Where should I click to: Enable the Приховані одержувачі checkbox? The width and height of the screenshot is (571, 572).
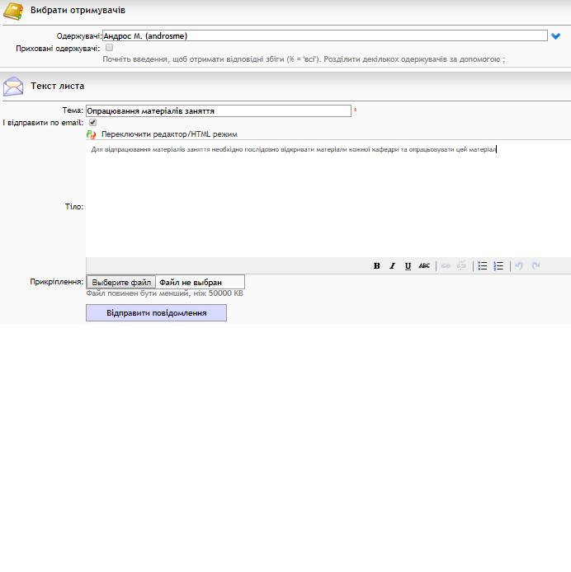click(109, 48)
